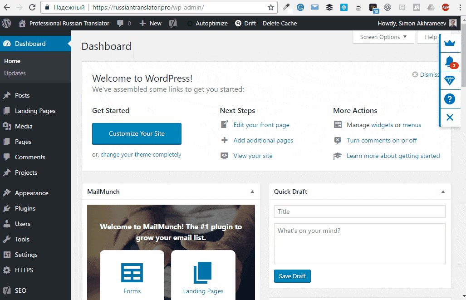Viewport: 466px width, 300px height.
Task: Close the floating side panel with X
Action: (450, 118)
